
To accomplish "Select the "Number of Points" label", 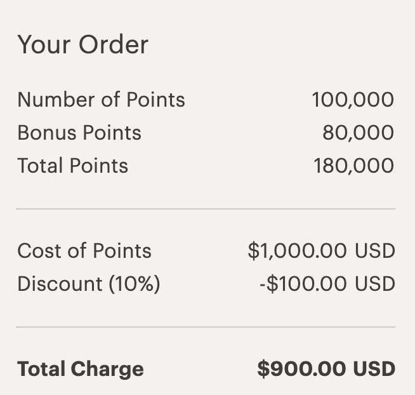I will pos(101,100).
